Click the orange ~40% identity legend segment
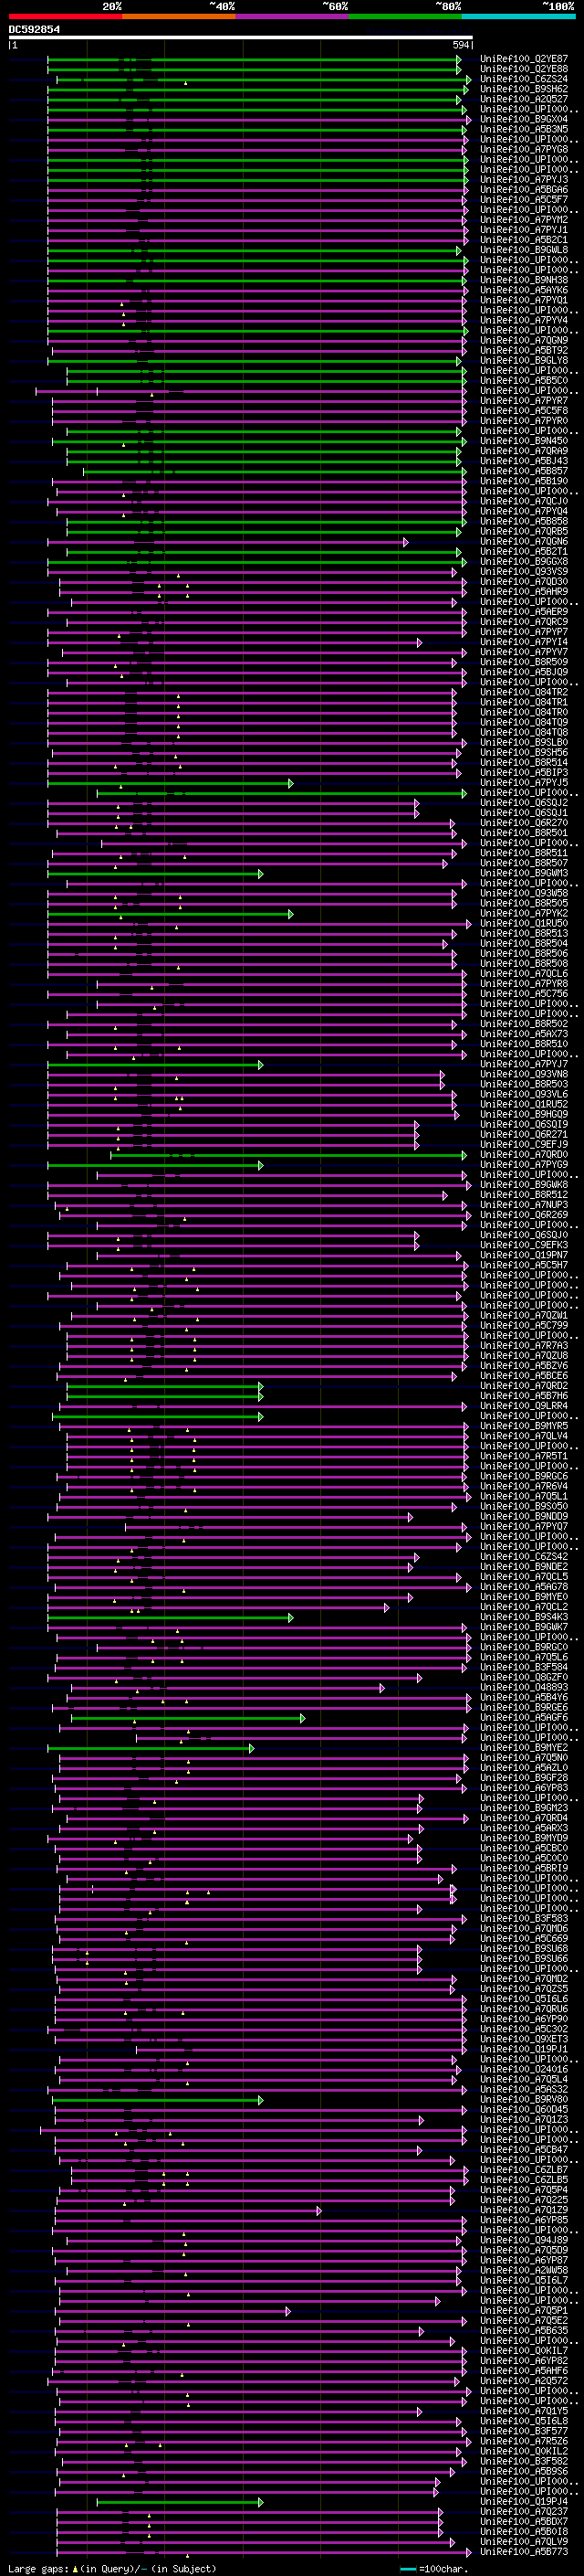Screen dimensions: 584x2576 point(179,16)
